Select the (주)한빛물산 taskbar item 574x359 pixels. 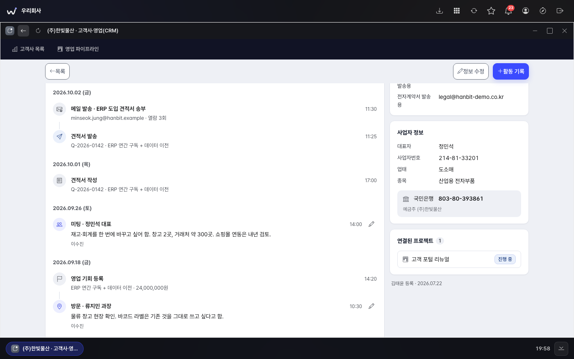point(45,349)
